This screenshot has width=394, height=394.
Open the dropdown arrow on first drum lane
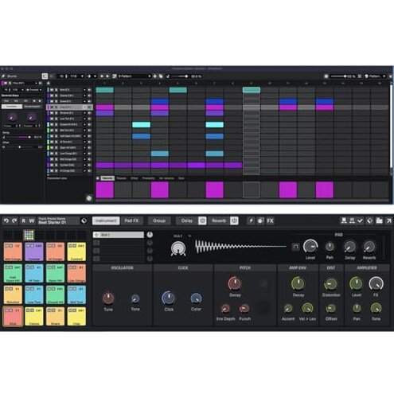tap(84, 90)
